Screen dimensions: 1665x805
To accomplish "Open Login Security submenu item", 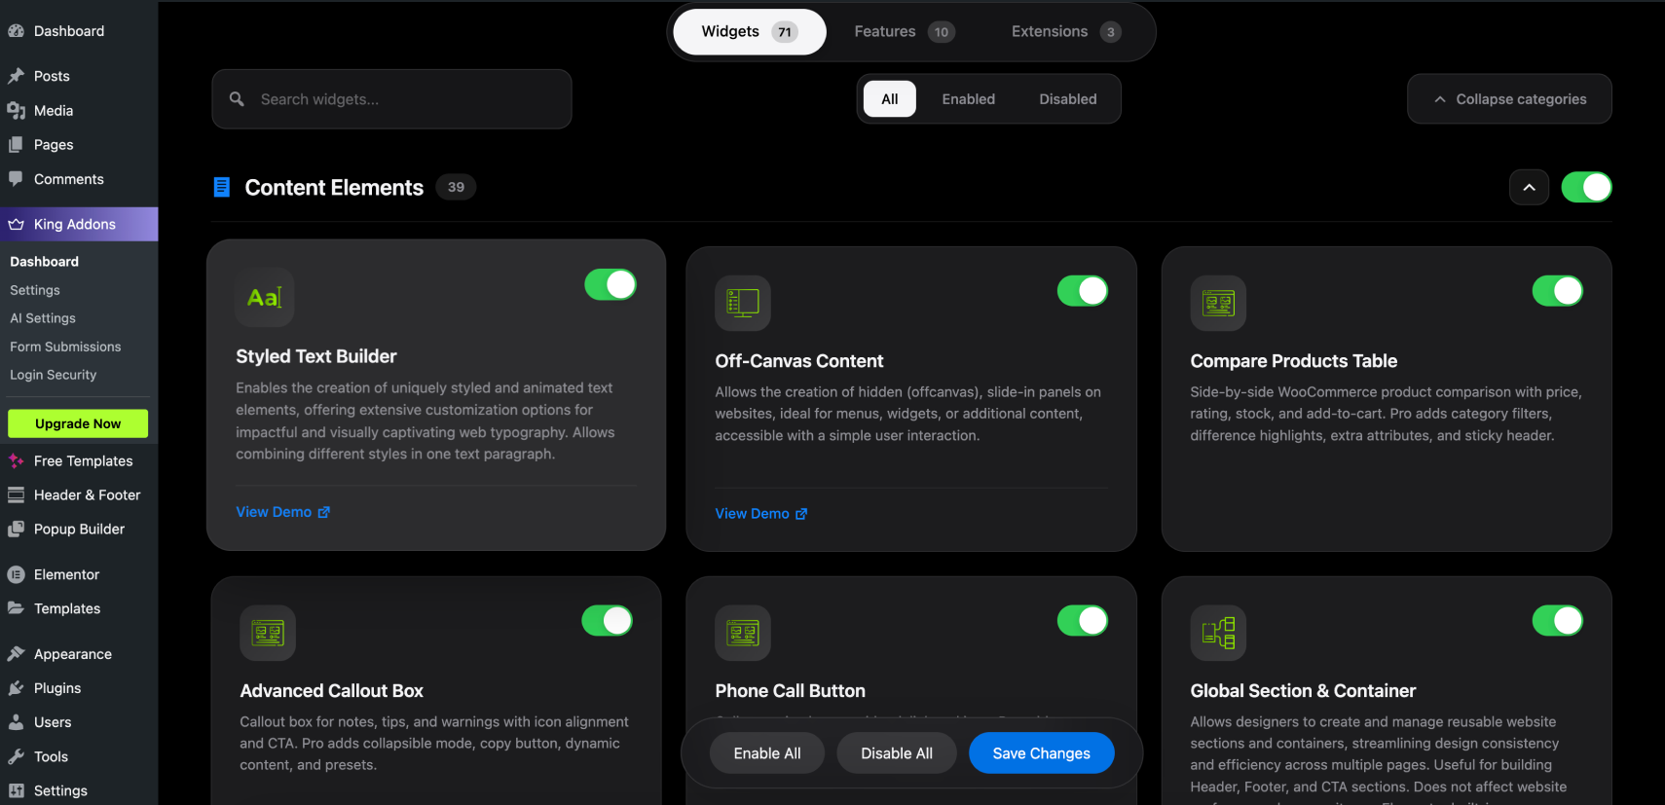I will coord(54,375).
